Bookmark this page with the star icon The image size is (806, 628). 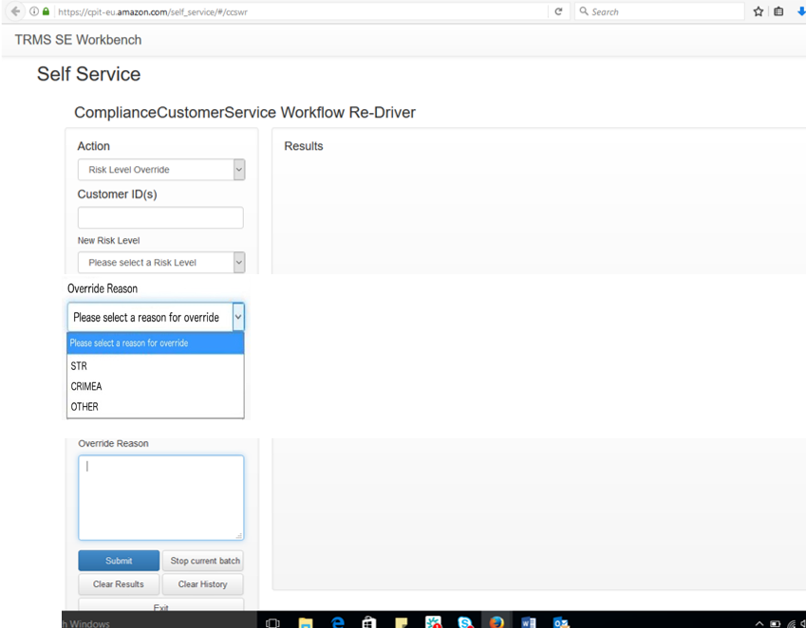click(x=759, y=11)
